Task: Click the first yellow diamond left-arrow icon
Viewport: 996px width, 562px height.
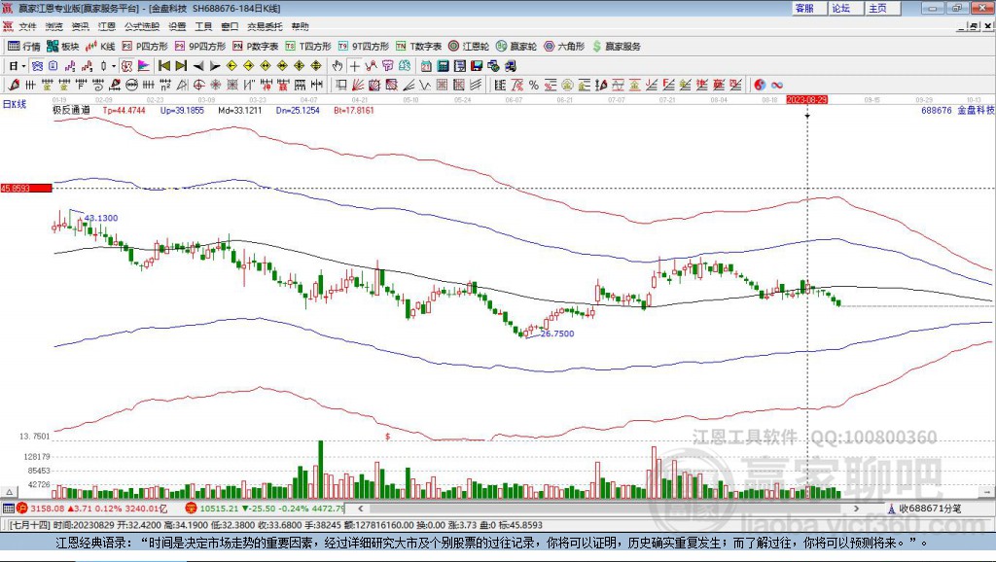Action: point(231,66)
